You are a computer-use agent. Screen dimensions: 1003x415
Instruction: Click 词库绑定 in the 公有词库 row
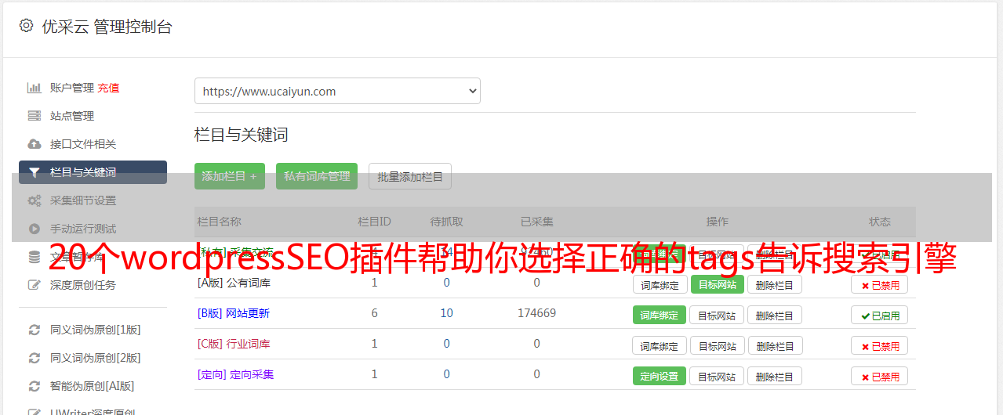click(660, 284)
